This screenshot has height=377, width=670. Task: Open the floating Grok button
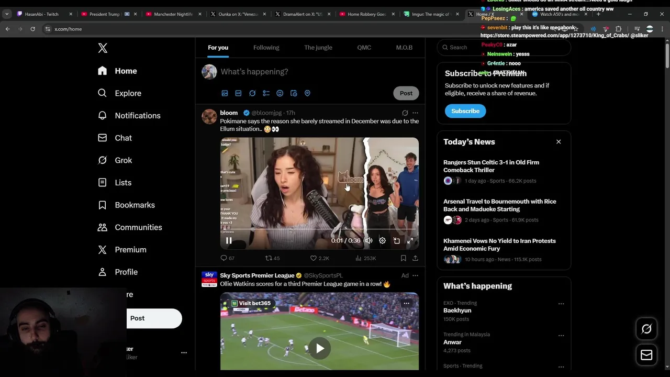click(646, 329)
